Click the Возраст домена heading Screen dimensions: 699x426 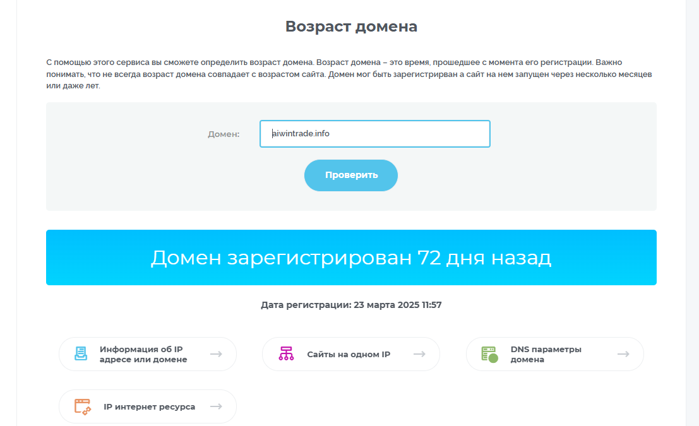[x=351, y=27]
